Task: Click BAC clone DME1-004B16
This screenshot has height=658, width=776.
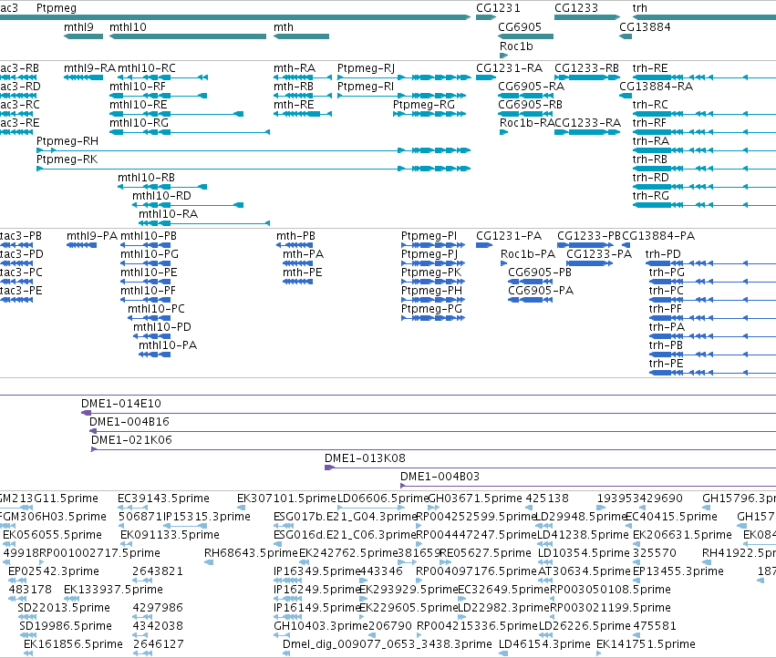Action: (432, 431)
